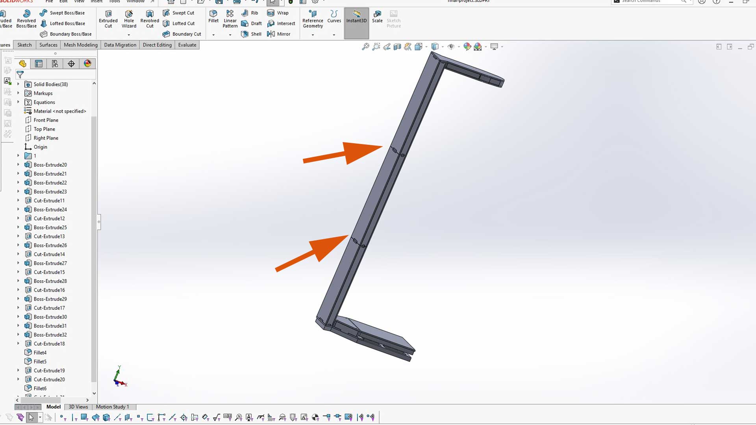
Task: Select the Wrap feature
Action: (x=278, y=13)
